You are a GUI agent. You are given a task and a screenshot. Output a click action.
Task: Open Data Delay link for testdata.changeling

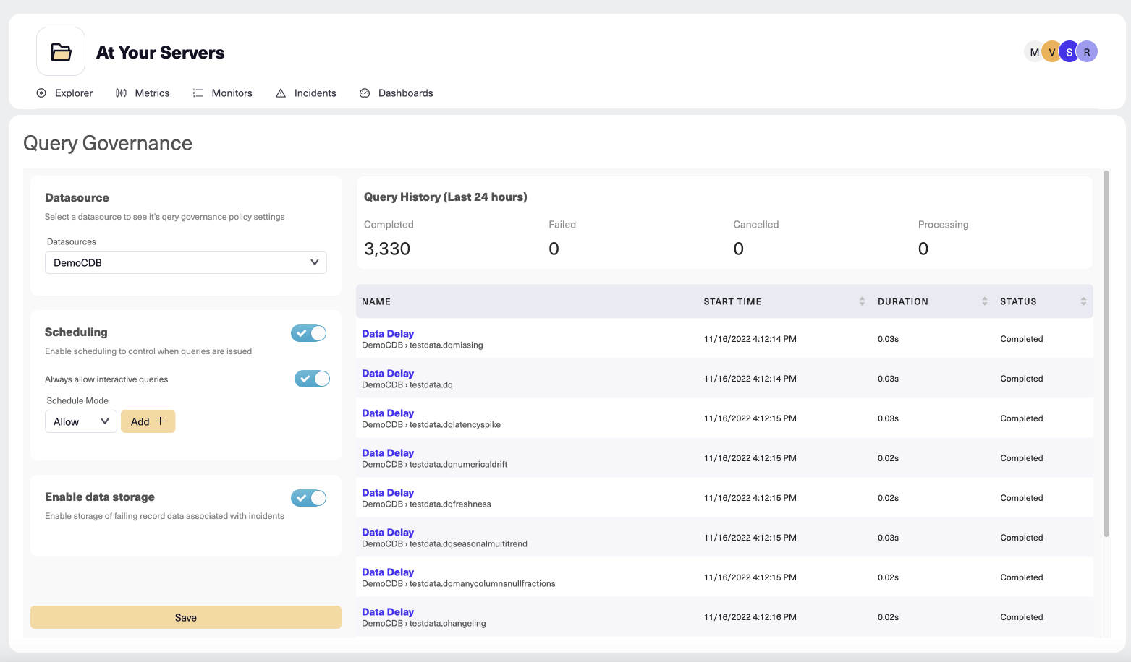(x=388, y=611)
